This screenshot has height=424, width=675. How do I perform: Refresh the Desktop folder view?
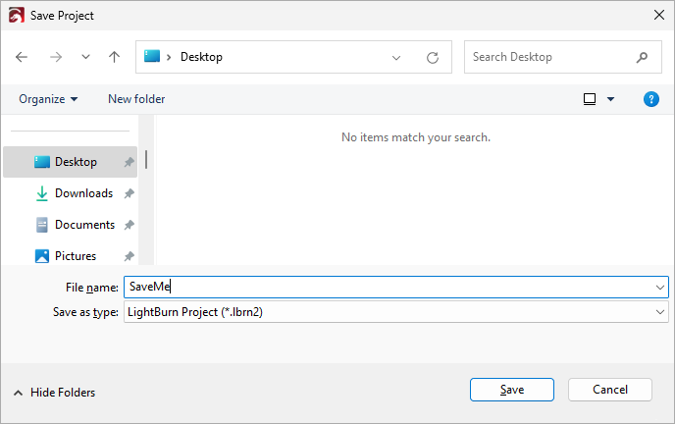click(432, 57)
